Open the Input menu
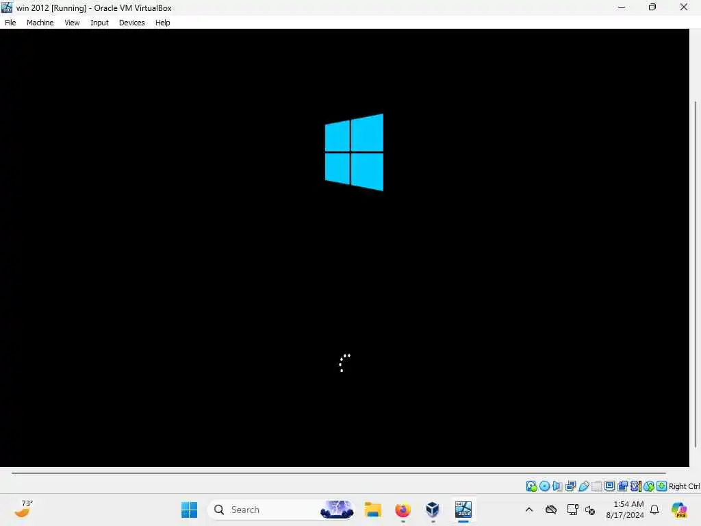 (99, 23)
